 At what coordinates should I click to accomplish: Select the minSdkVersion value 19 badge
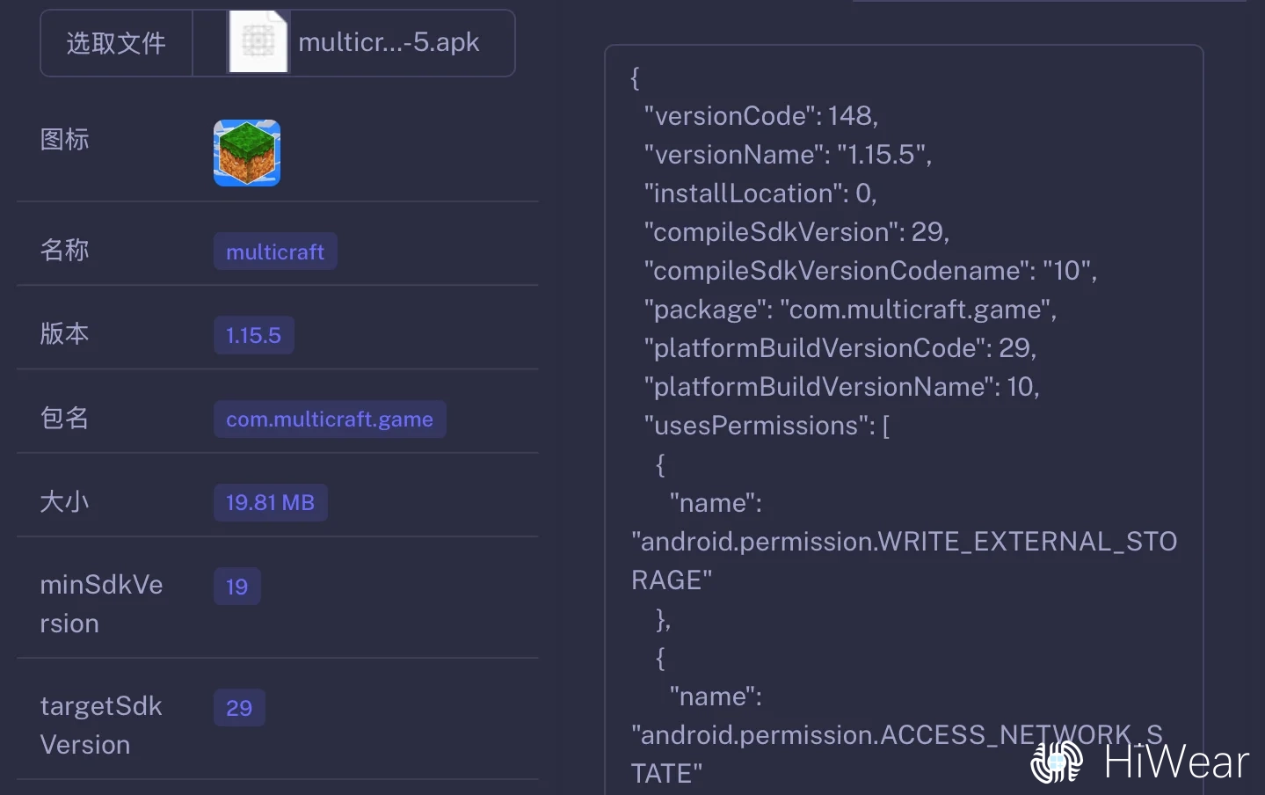[x=236, y=587]
